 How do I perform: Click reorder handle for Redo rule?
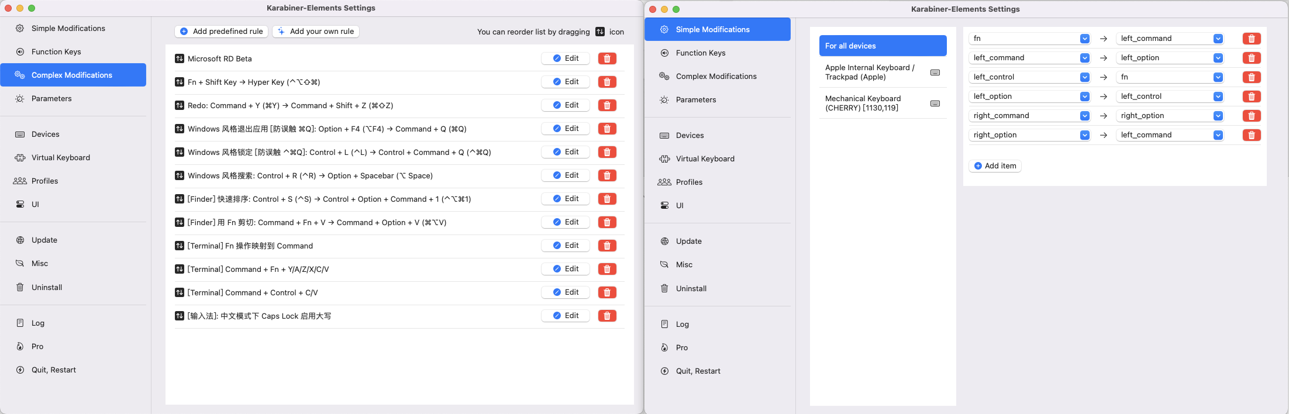[180, 105]
